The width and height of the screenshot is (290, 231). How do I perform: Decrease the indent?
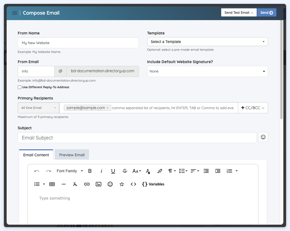pyautogui.click(x=206, y=171)
